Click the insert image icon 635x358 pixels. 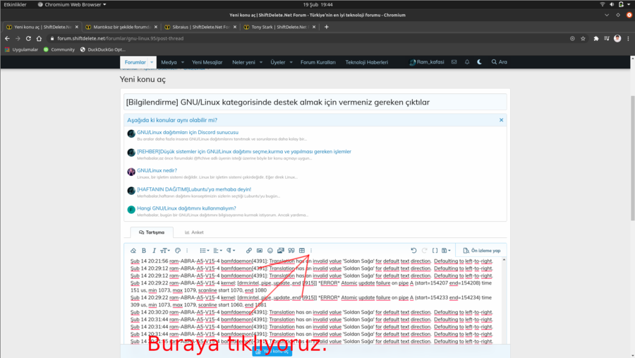pos(260,251)
